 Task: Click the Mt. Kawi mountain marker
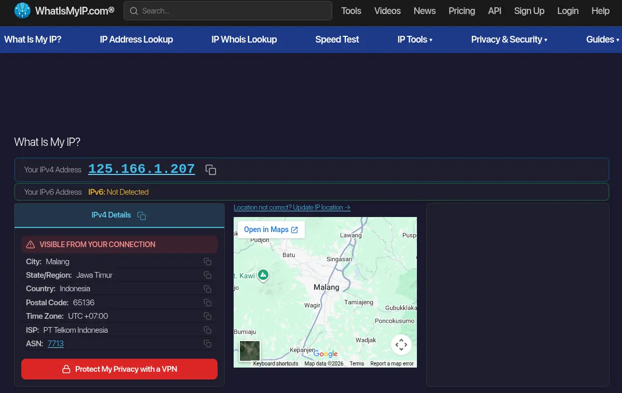coord(263,275)
